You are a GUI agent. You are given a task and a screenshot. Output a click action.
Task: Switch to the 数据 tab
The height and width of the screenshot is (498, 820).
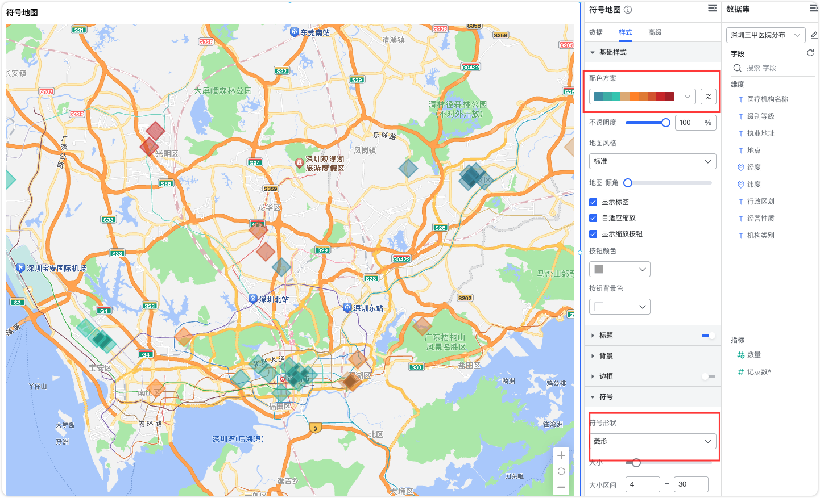coord(596,32)
